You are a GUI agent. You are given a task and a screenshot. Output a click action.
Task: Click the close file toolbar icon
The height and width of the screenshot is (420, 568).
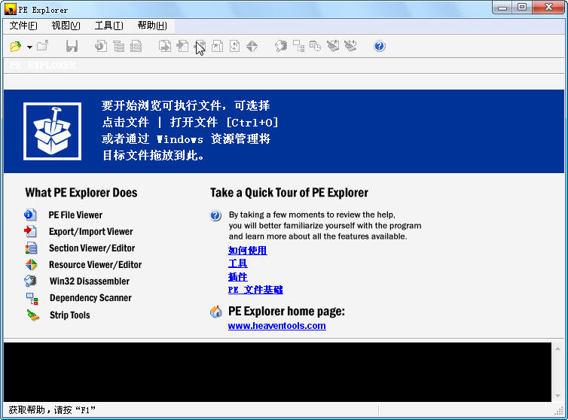(x=43, y=47)
